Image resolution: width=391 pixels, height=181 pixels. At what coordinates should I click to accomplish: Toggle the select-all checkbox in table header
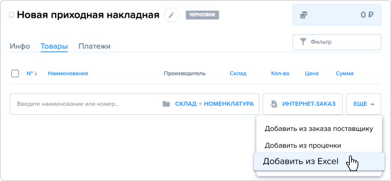15,74
